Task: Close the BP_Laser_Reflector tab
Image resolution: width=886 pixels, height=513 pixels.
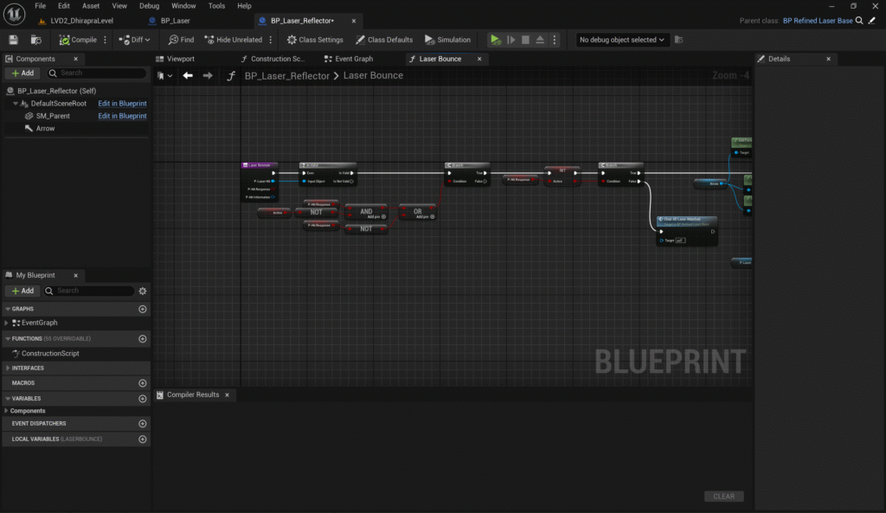Action: coord(354,21)
